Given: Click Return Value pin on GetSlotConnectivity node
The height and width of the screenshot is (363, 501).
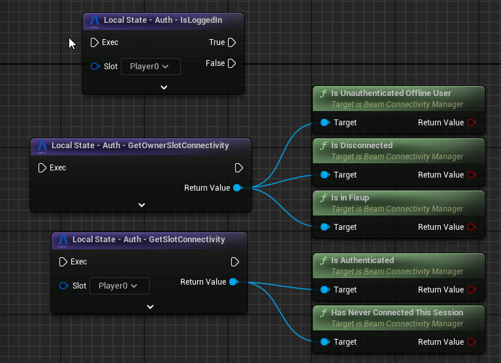Looking at the screenshot, I should [x=233, y=282].
